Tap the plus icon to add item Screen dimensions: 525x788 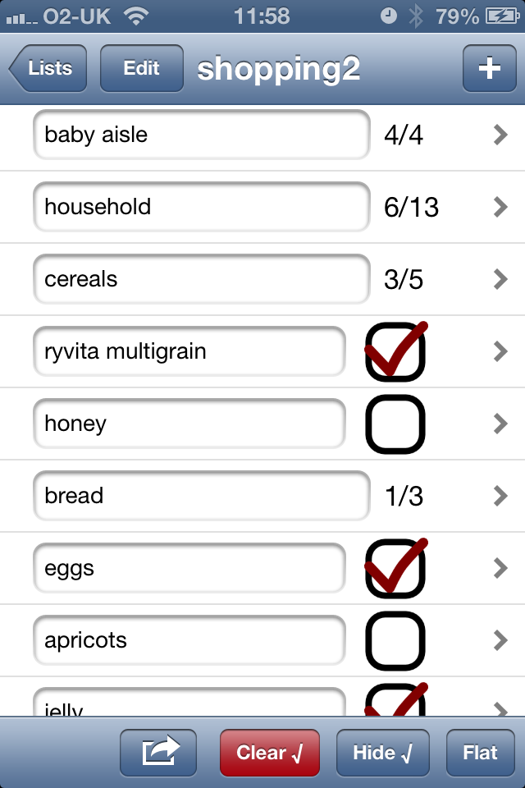[489, 69]
